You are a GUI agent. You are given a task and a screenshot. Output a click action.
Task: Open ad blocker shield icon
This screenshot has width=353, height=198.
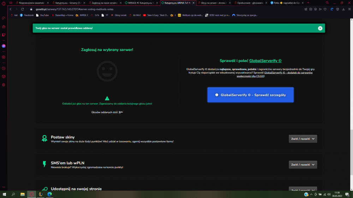pyautogui.click(x=315, y=9)
